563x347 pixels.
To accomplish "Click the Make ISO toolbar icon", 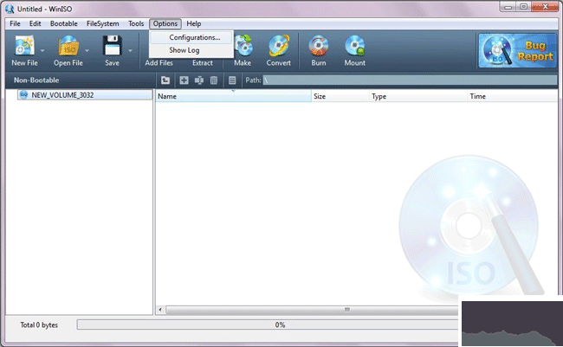I will click(x=243, y=46).
